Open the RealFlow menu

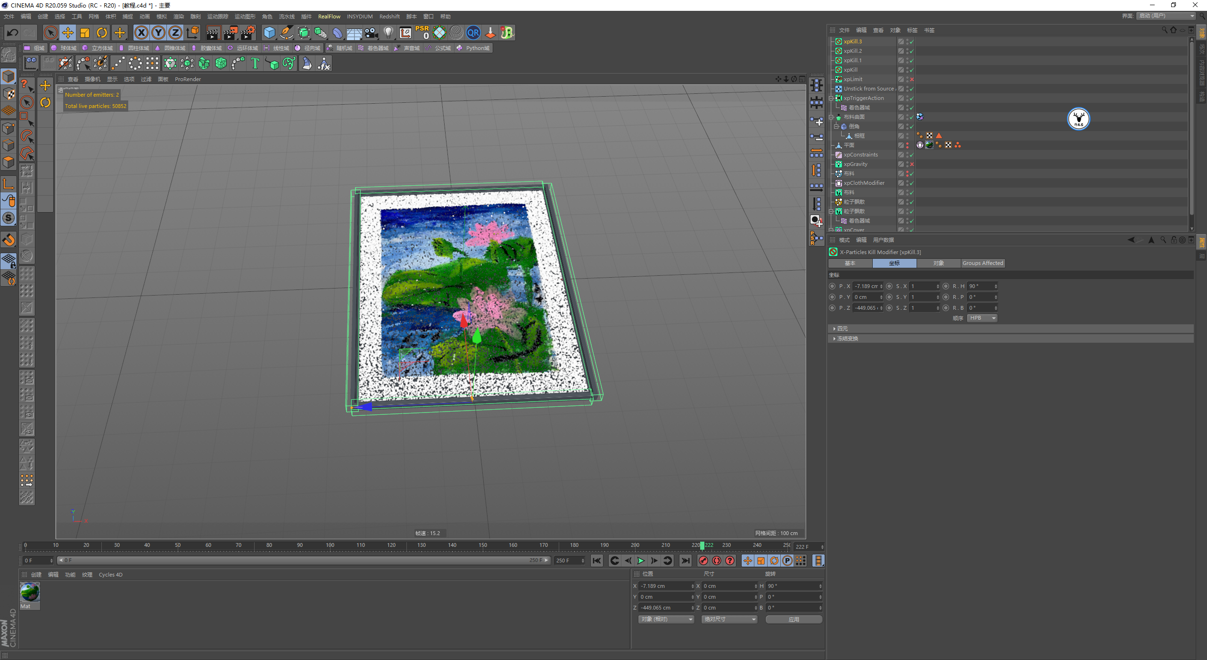click(x=329, y=16)
